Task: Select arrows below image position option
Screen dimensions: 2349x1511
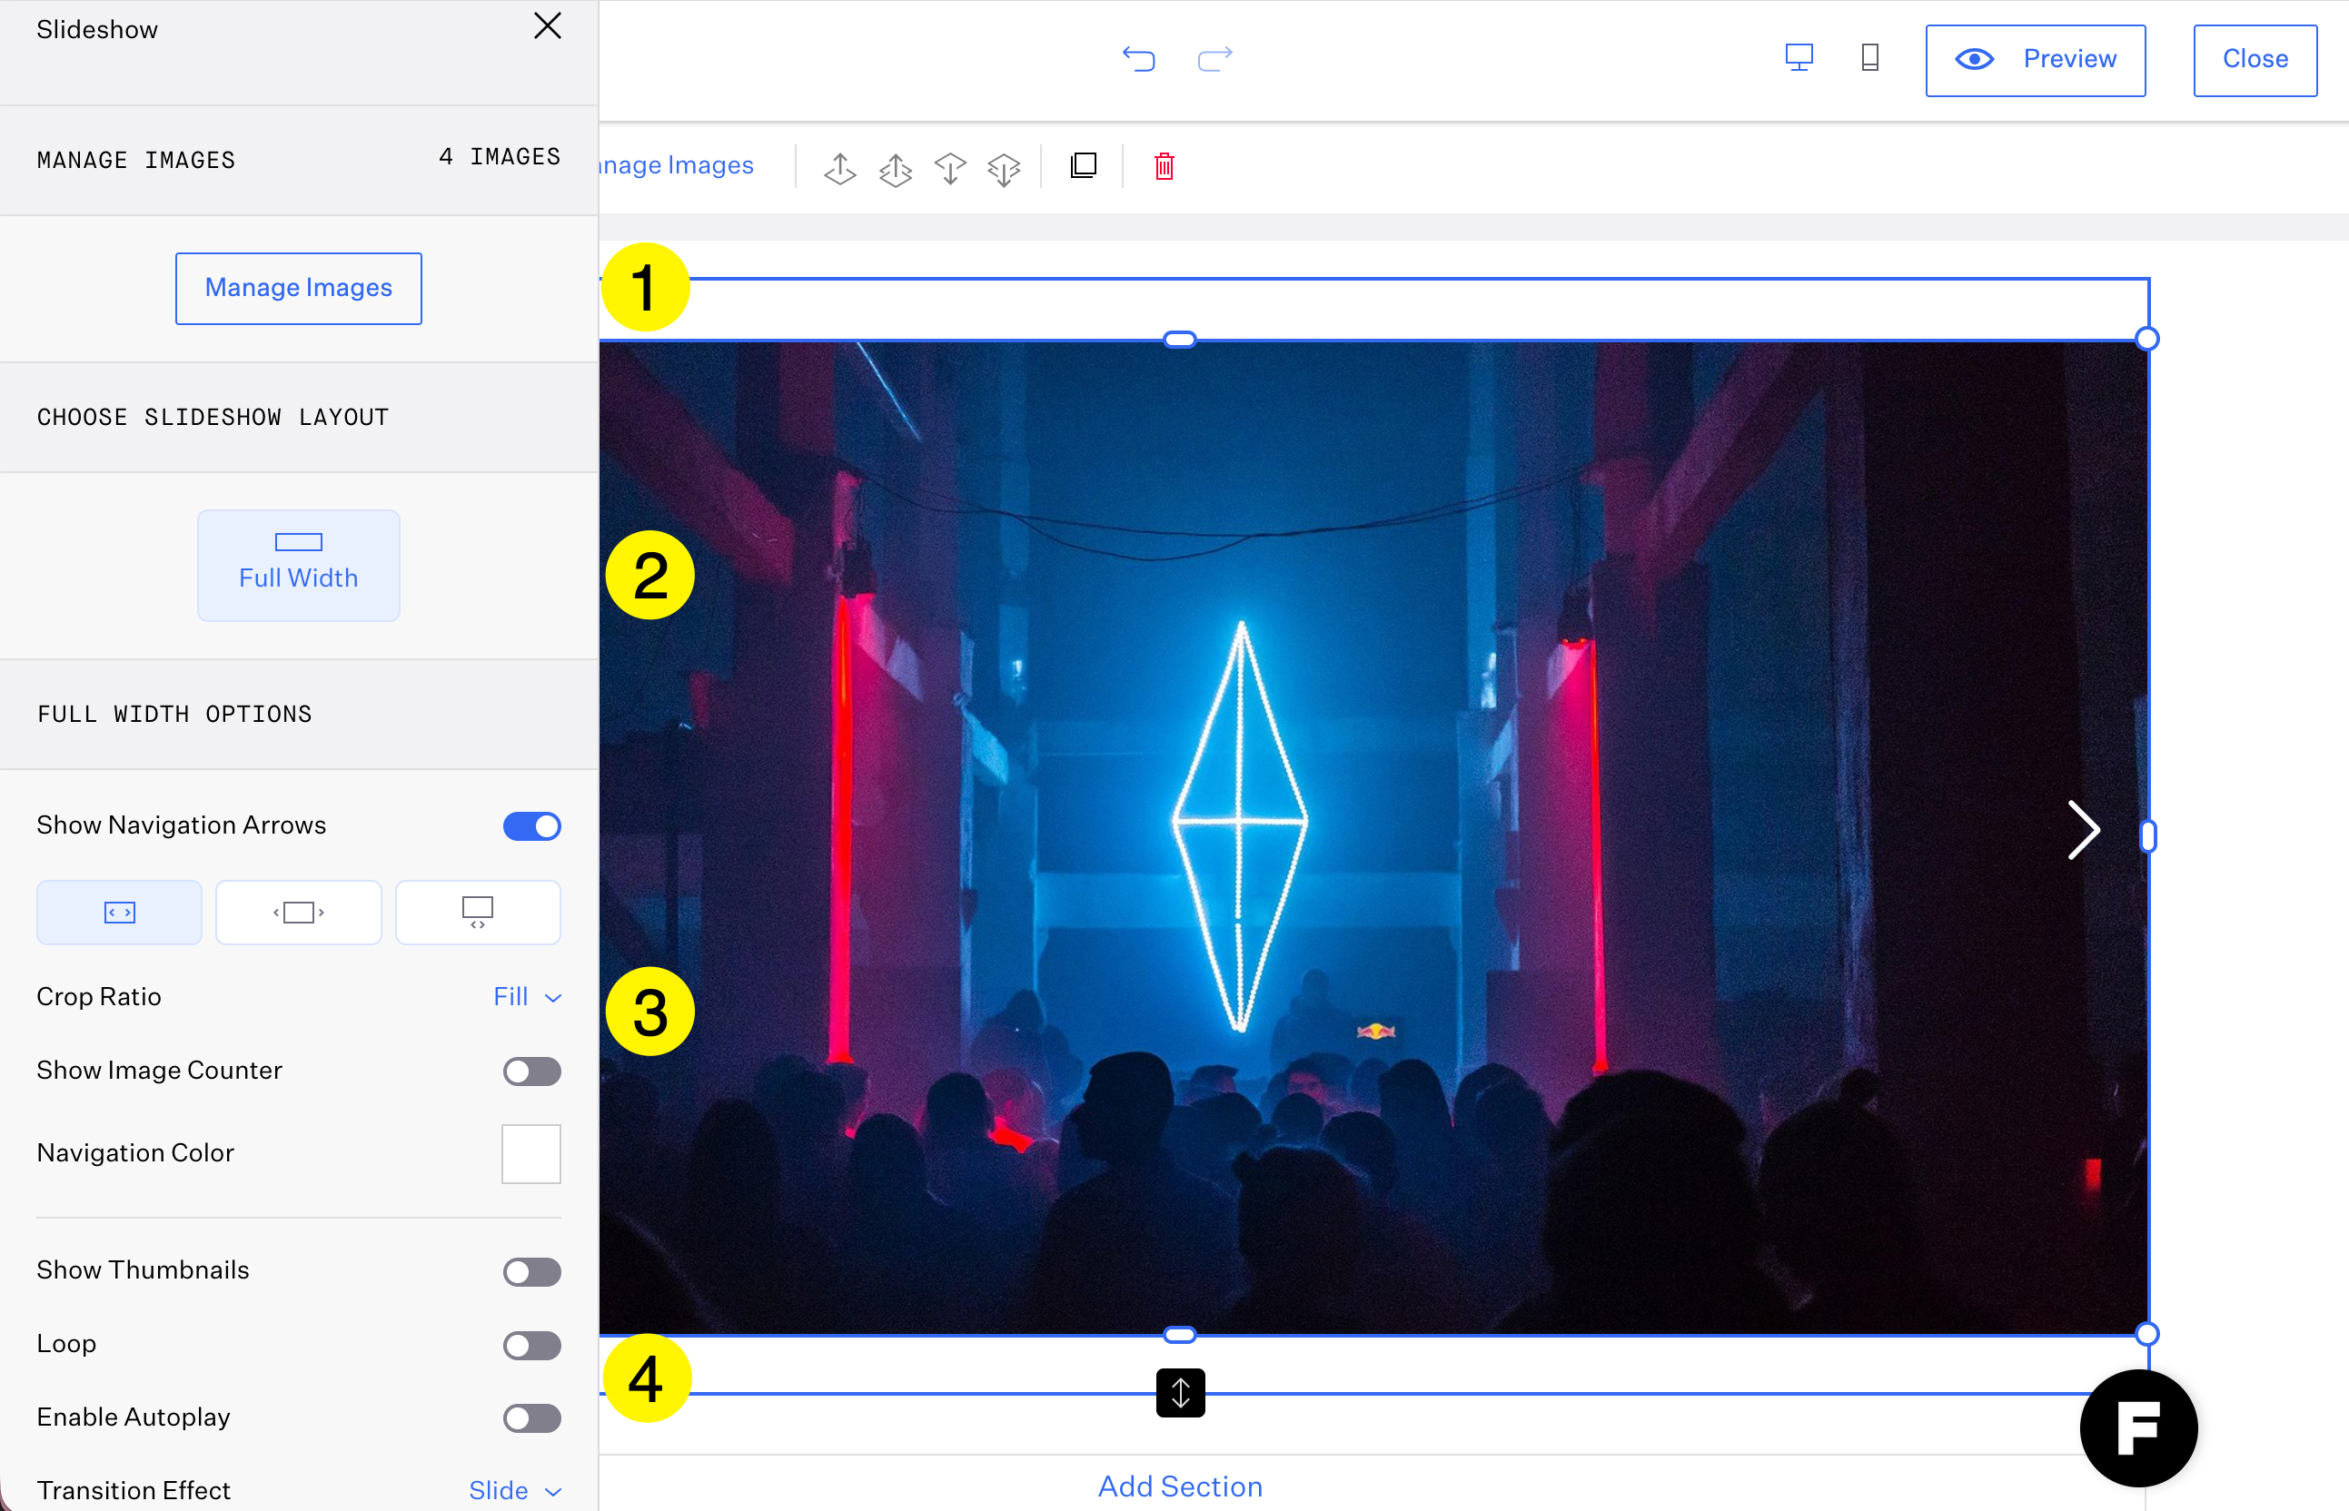Action: (x=478, y=913)
